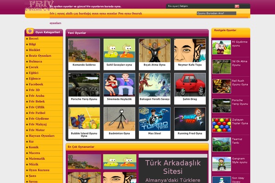Open the Bakugan Yeraltı Savaşı game thumbnail
Image resolution: width=275 pixels, height=183 pixels.
pos(154,85)
